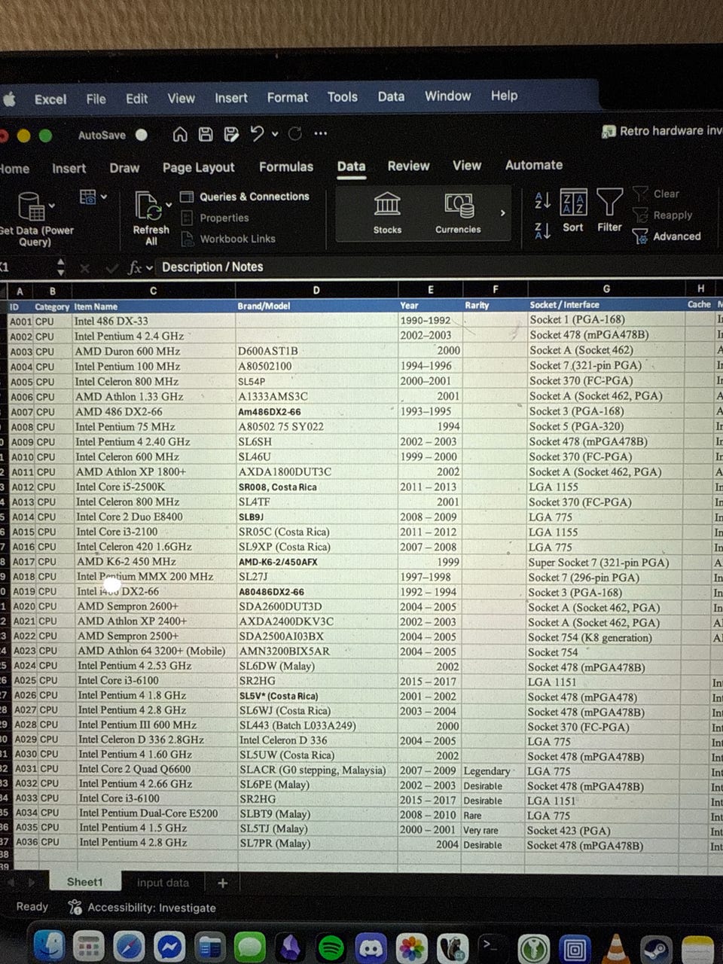Expand the data types gallery chevron

(502, 213)
